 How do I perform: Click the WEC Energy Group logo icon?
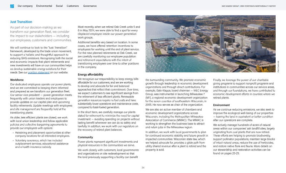coord(12,6)
